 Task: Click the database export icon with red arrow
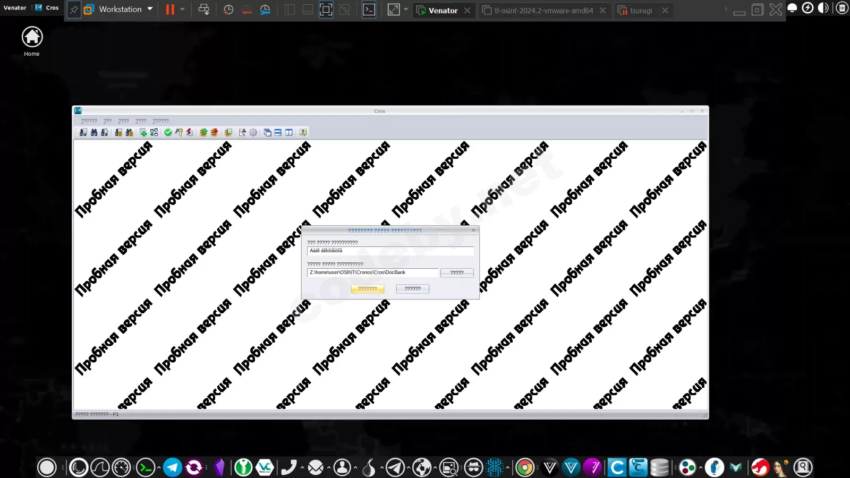(x=215, y=132)
